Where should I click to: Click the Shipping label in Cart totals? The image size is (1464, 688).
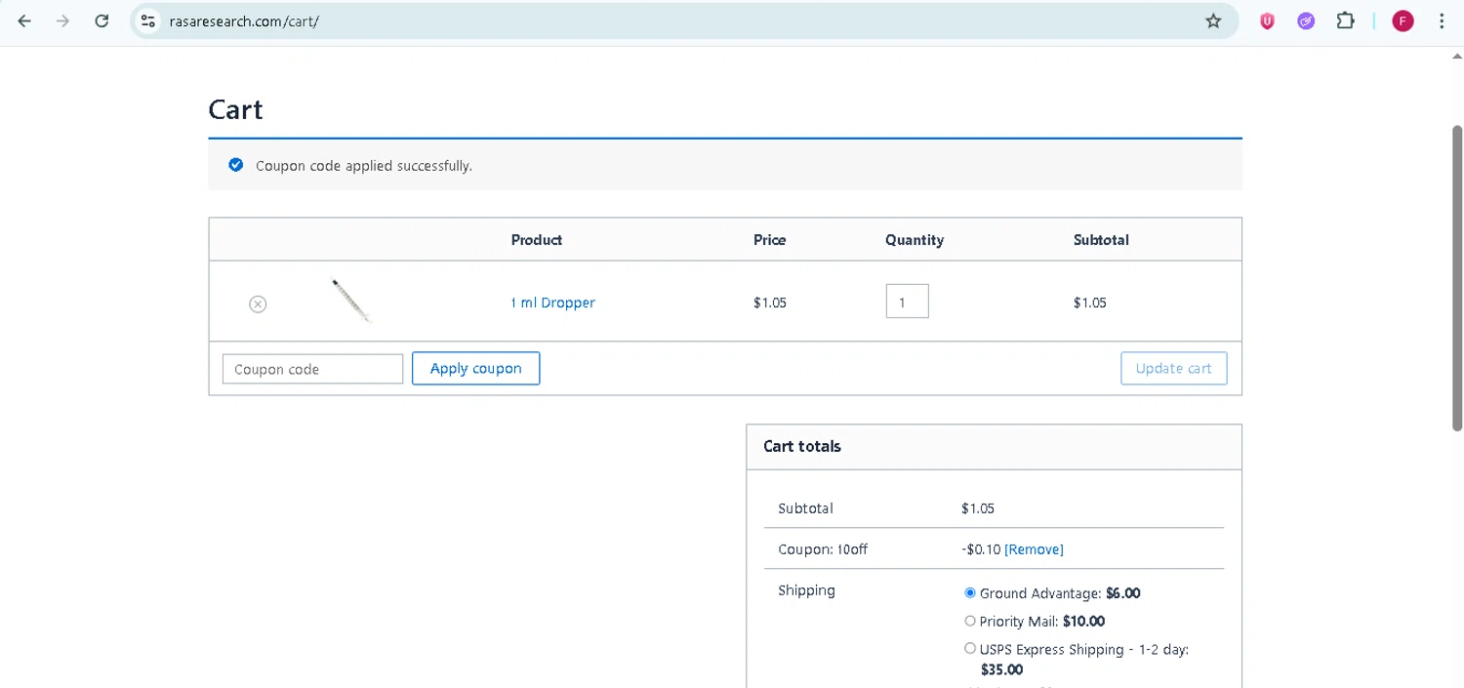[x=806, y=590]
